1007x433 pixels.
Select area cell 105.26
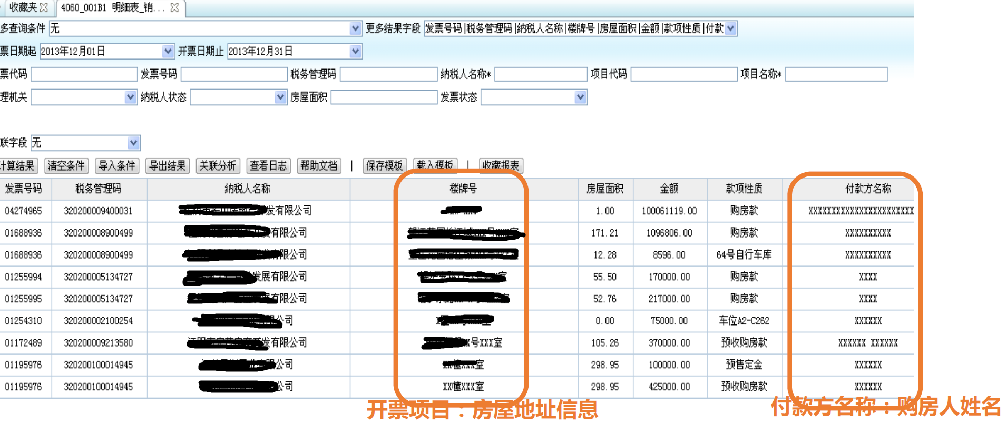605,343
